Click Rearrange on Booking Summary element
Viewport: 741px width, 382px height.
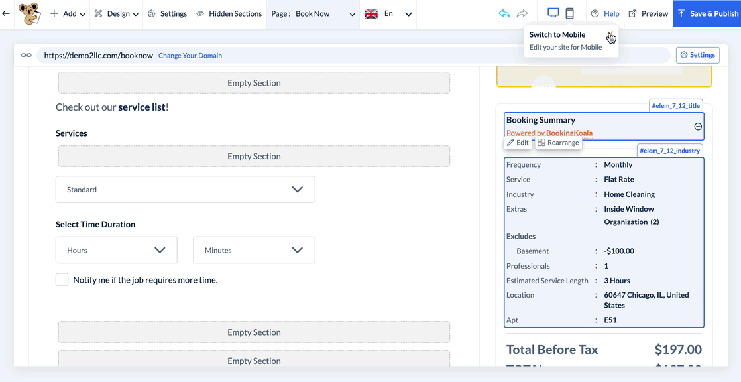558,143
